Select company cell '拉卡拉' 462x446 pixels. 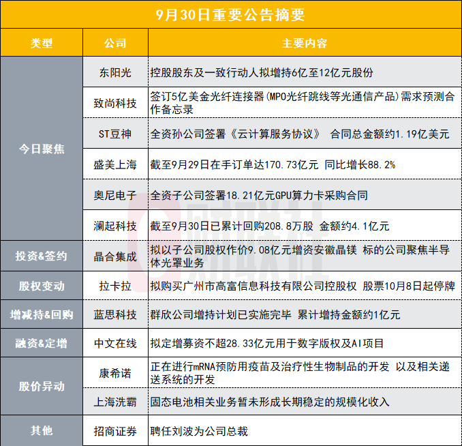(x=115, y=286)
